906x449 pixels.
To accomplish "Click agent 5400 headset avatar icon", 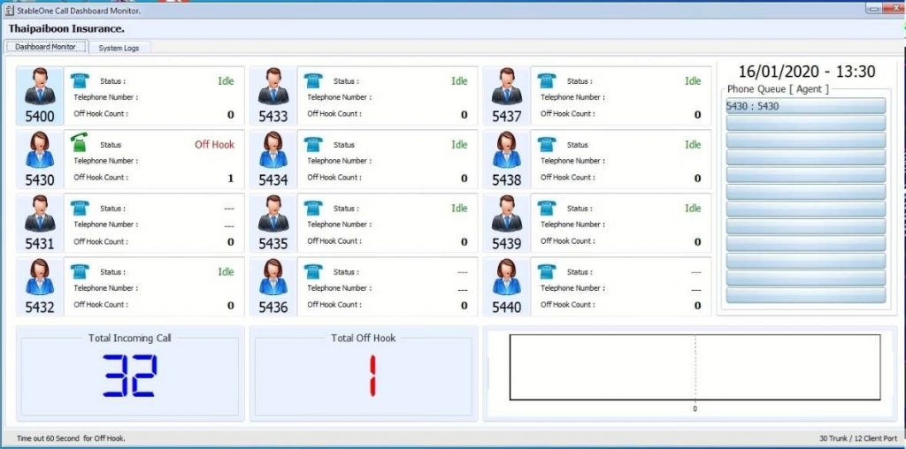I will pos(40,88).
